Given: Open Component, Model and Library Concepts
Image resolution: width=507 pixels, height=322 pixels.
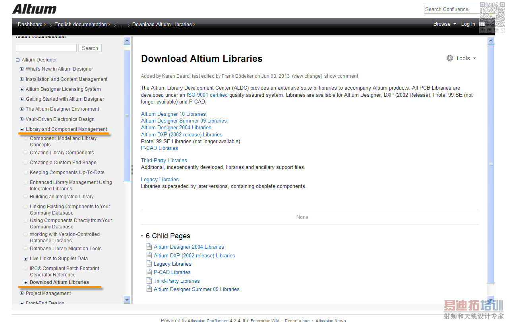Looking at the screenshot, I should tap(63, 142).
